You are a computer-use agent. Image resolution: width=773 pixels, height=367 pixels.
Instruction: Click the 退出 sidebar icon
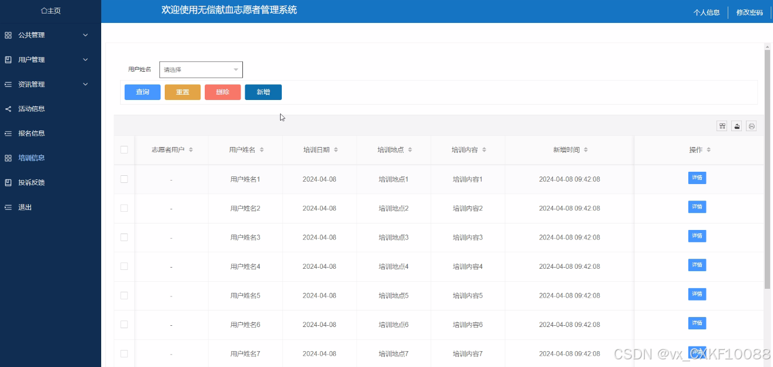pyautogui.click(x=8, y=208)
